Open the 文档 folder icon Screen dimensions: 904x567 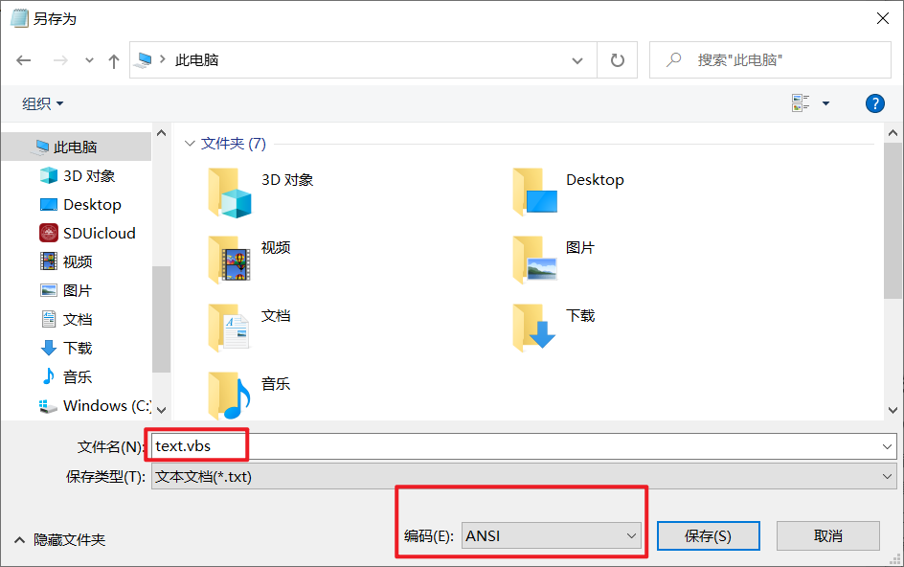230,327
